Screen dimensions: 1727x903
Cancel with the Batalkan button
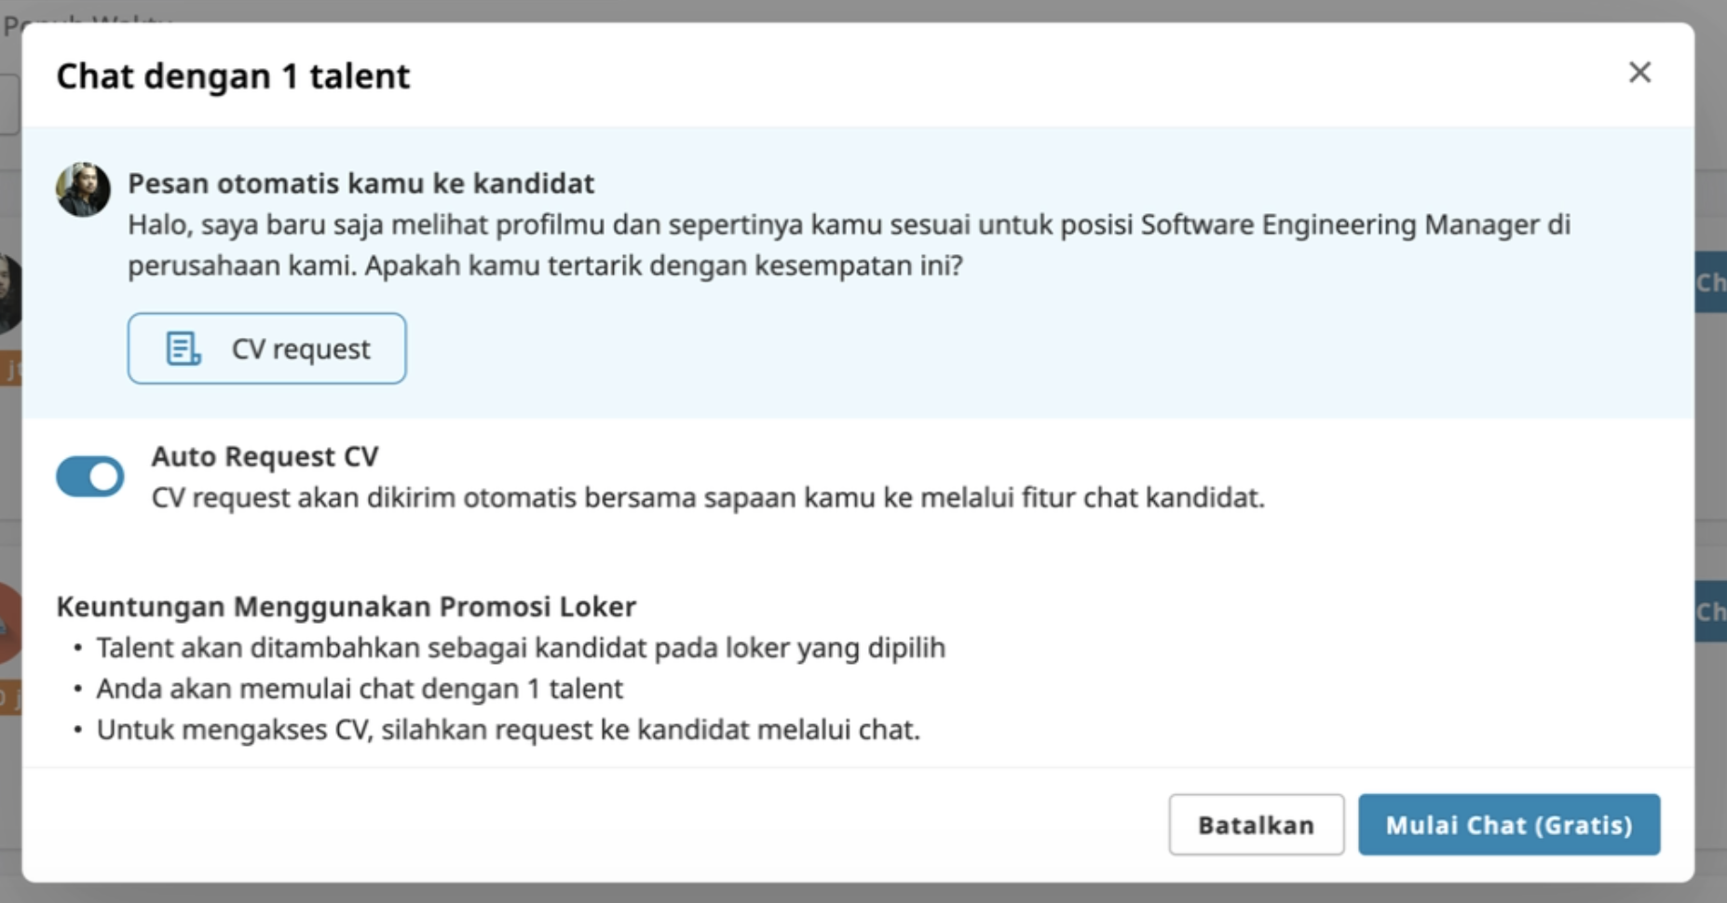pos(1256,825)
